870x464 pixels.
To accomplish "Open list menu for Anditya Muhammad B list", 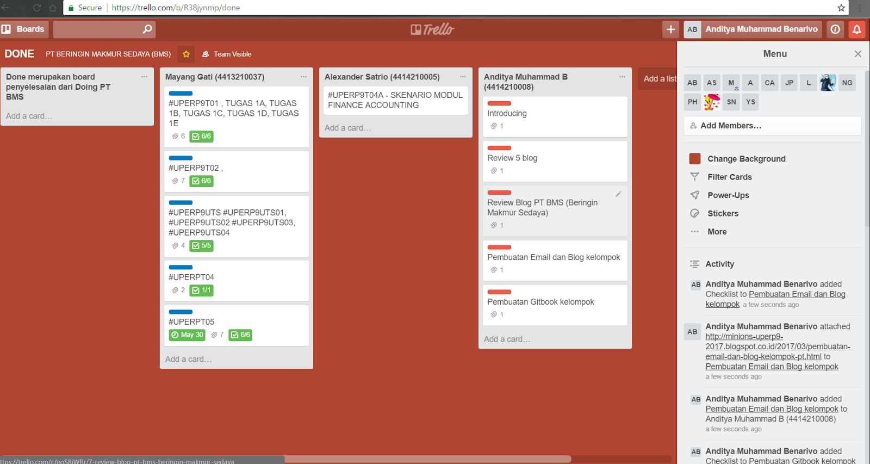I will (622, 77).
